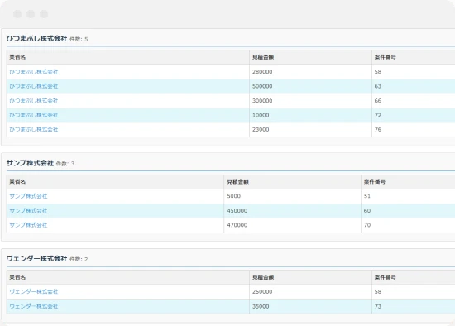Open ヴェンダー株式会社 link in 35000 row
This screenshot has width=455, height=326.
coord(34,306)
